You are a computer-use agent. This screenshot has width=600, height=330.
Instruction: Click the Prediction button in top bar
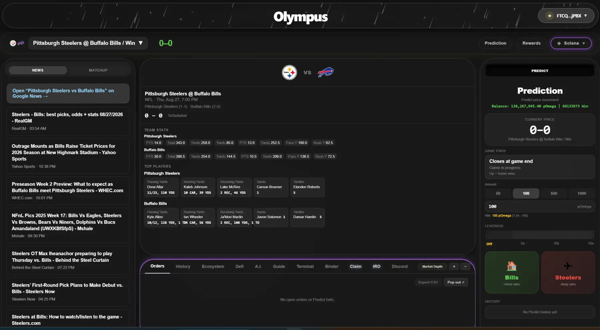coord(495,43)
